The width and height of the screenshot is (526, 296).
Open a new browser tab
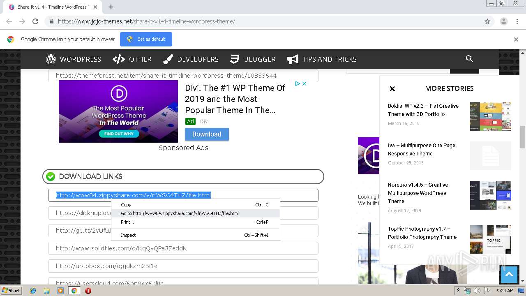click(x=111, y=7)
